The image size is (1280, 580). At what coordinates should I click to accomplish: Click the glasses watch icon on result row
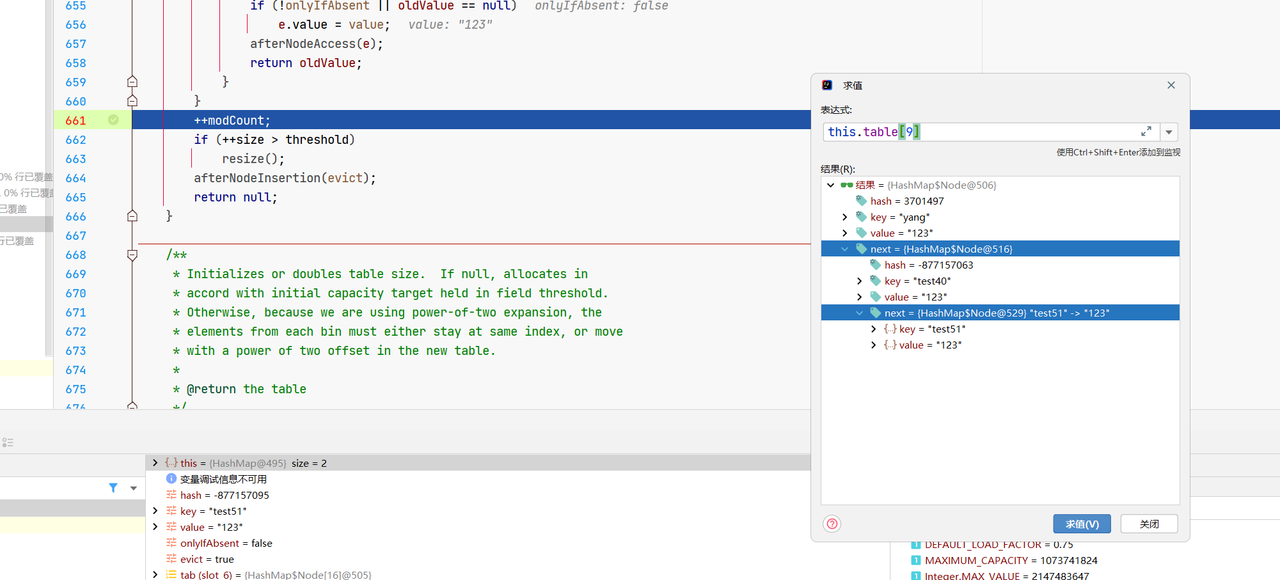tap(846, 185)
